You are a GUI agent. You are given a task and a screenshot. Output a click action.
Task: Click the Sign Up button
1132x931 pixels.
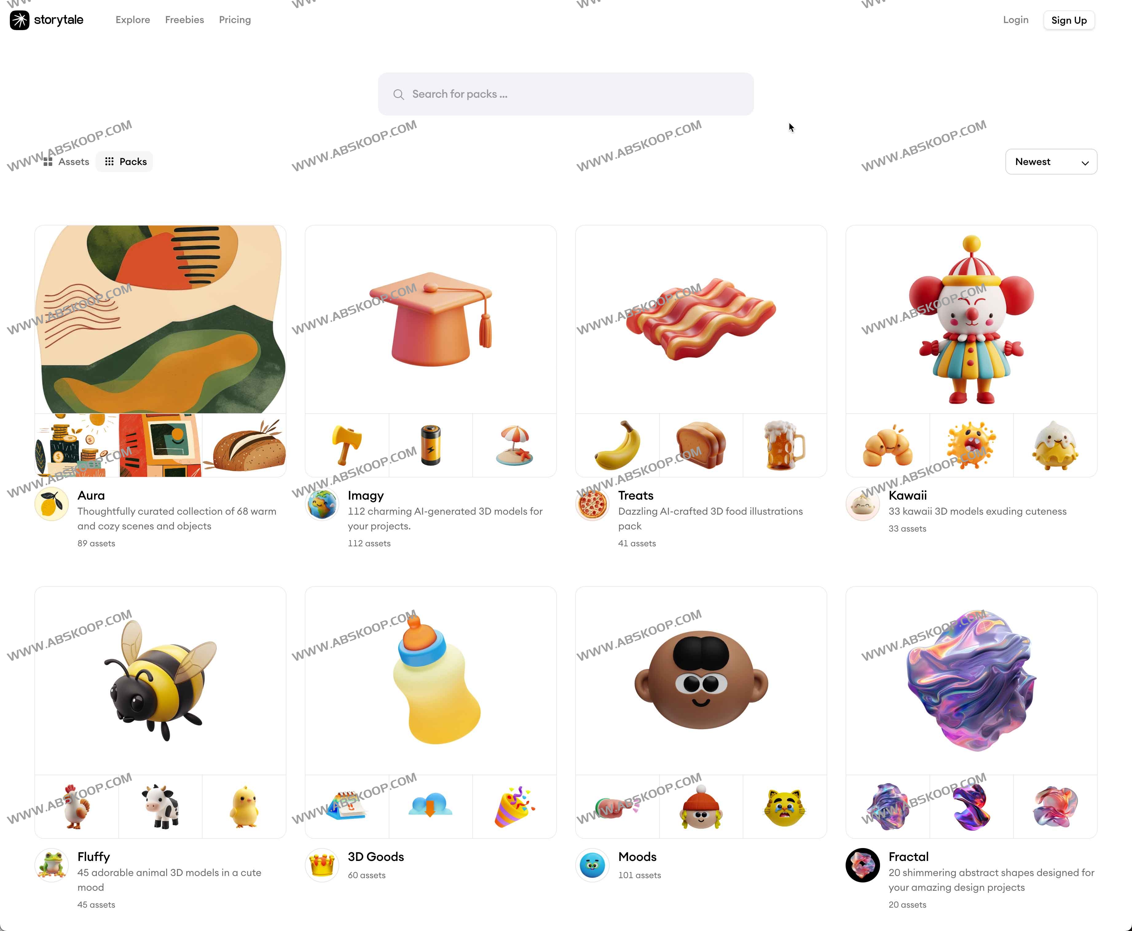[x=1069, y=20]
